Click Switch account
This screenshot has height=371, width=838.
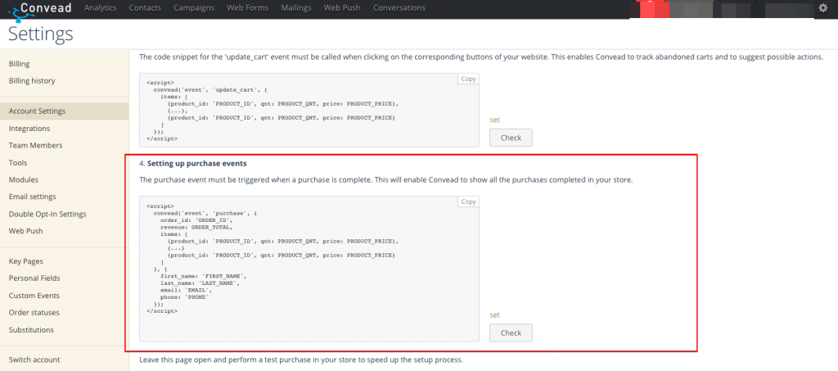(x=34, y=360)
